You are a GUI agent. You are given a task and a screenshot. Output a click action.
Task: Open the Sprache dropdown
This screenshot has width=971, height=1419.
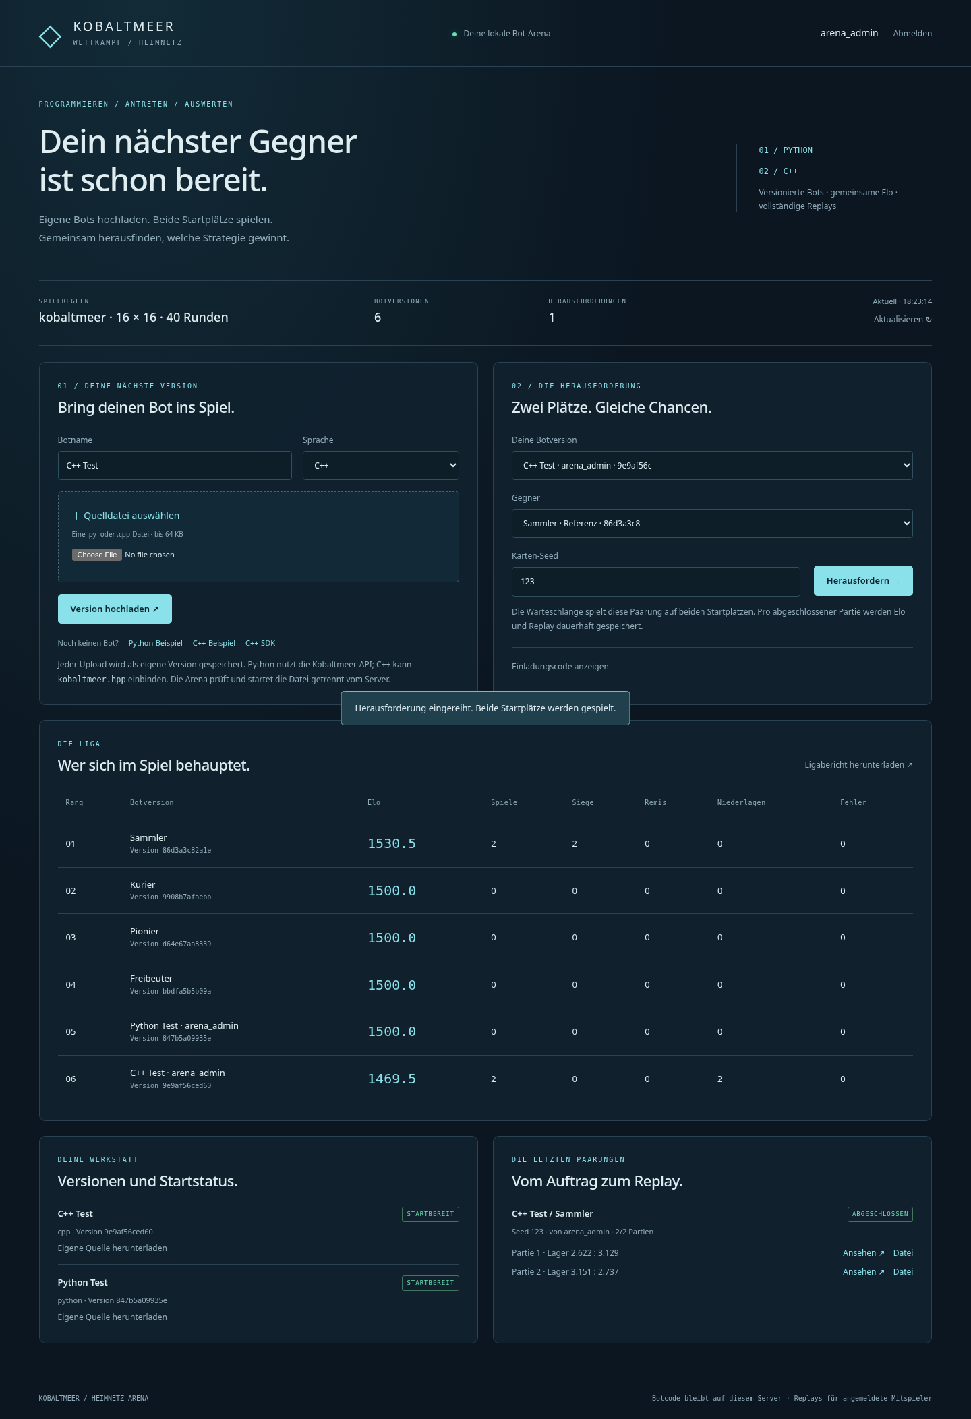[381, 466]
